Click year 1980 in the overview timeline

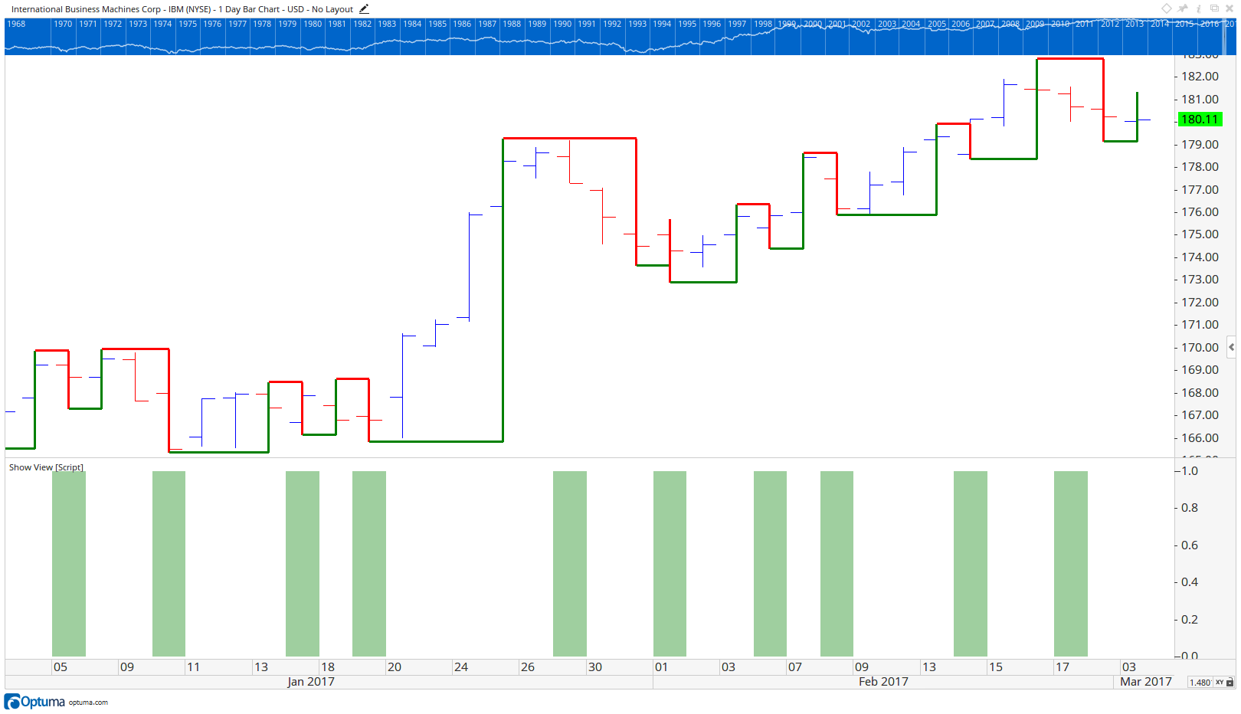click(x=313, y=24)
